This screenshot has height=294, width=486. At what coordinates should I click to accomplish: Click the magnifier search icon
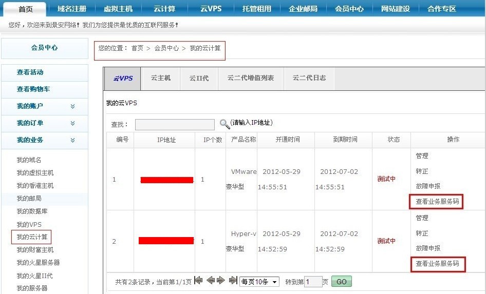(225, 124)
